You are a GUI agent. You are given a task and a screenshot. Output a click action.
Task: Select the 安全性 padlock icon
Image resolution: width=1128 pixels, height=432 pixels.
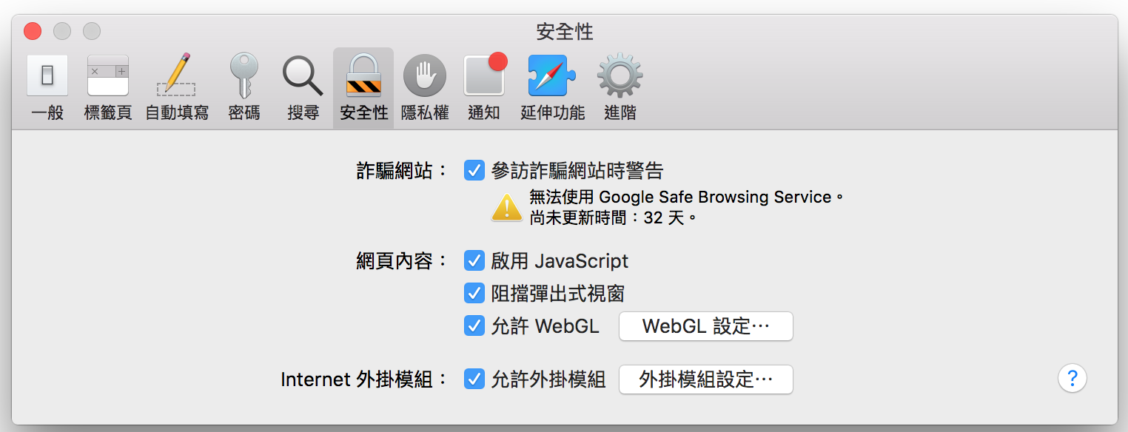(x=363, y=76)
